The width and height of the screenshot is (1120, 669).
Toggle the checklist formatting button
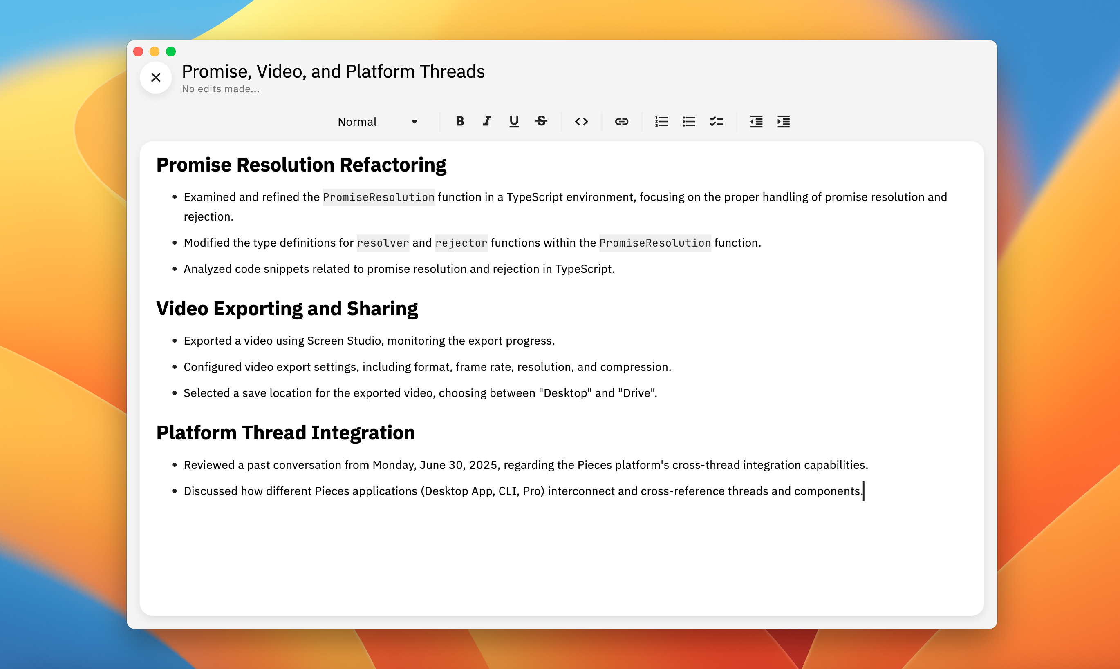716,121
